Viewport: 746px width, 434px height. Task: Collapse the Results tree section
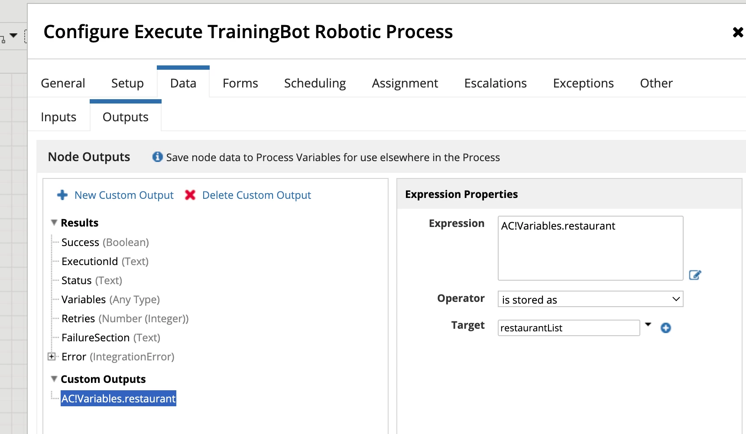[54, 223]
